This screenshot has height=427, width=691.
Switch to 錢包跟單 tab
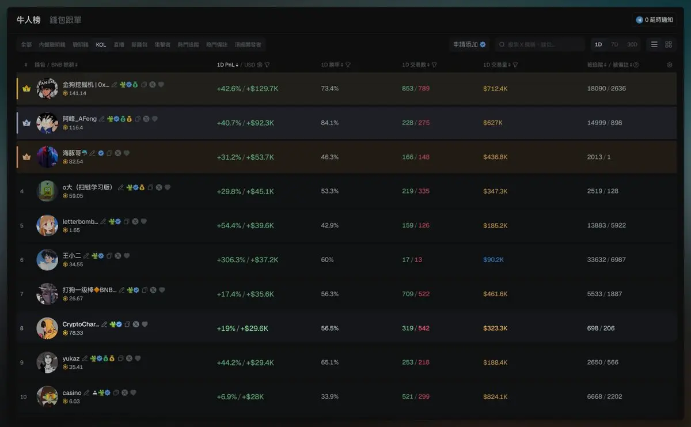66,20
